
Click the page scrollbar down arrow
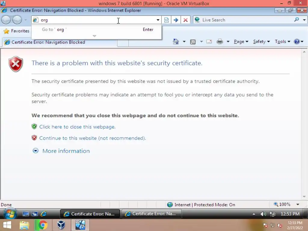pos(304,197)
